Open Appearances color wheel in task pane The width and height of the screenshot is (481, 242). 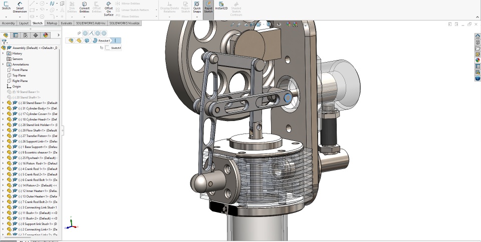[x=477, y=60]
